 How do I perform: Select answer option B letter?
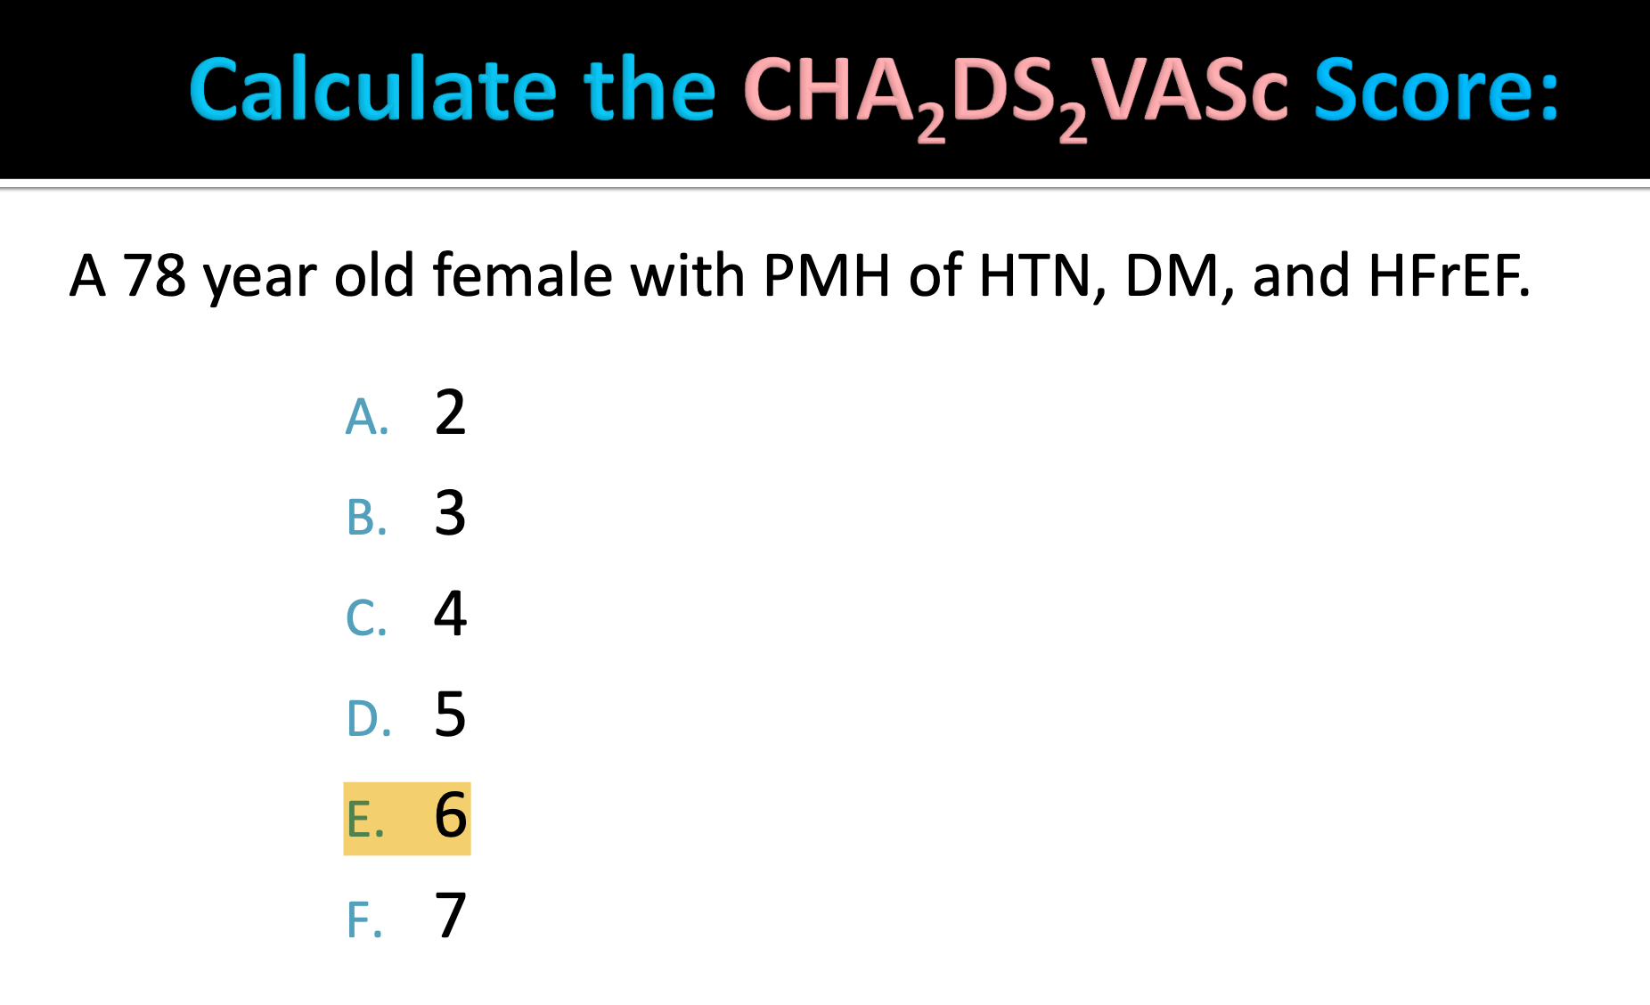click(366, 518)
